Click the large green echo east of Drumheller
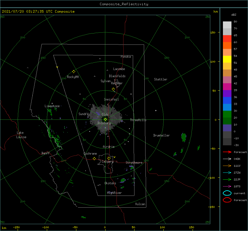This screenshot has width=248, height=231. [184, 137]
